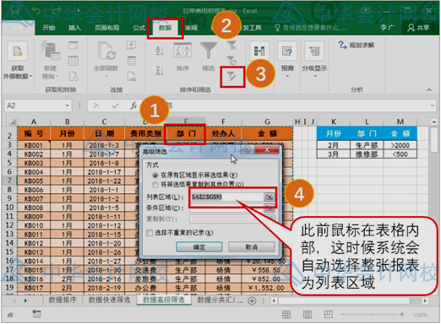Switch to Page Break Preview icon
The height and width of the screenshot is (324, 441).
click(328, 314)
